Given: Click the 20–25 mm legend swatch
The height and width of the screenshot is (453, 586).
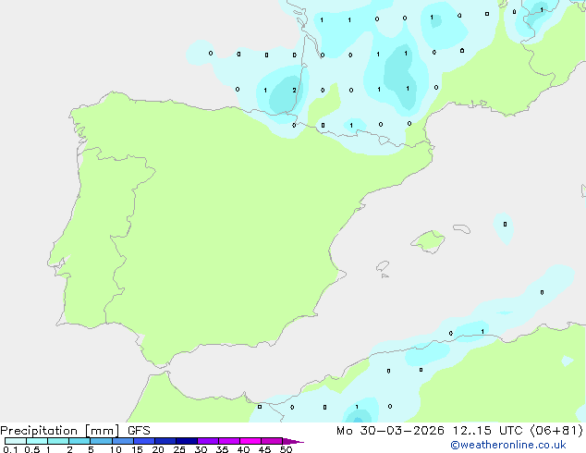Looking at the screenshot, I should 165,441.
